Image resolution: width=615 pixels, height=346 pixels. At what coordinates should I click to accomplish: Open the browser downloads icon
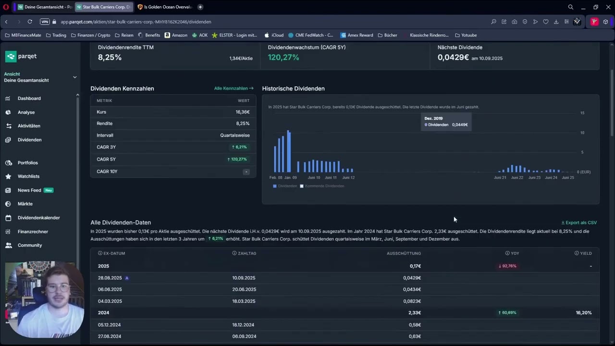(556, 22)
